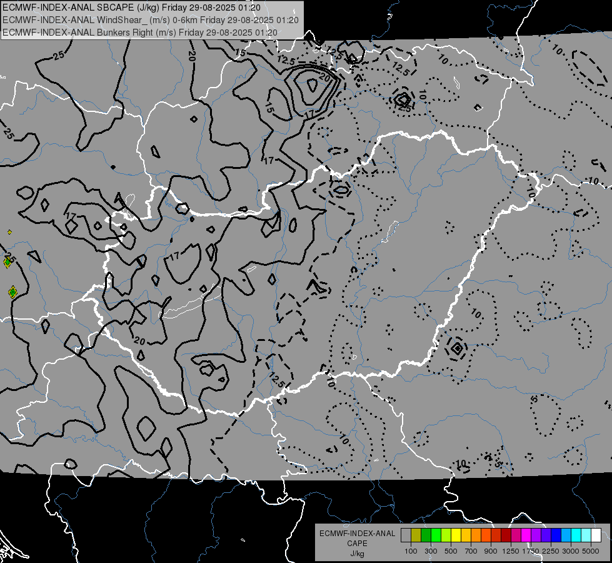Click the CAPE label in the legend
Image resolution: width=612 pixels, height=563 pixels.
pos(357,544)
